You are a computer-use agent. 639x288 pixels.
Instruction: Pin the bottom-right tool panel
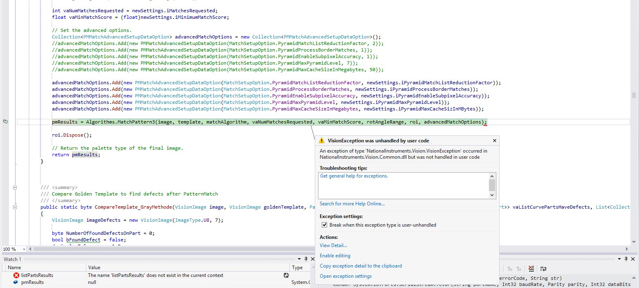626,259
